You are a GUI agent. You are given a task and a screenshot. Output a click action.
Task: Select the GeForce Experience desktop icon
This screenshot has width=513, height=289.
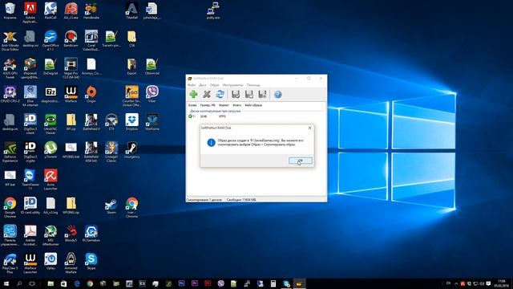pos(10,152)
